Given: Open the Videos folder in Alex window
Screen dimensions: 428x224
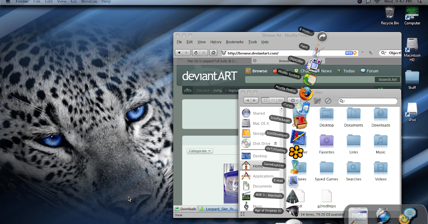Looking at the screenshot, I should coord(381,171).
